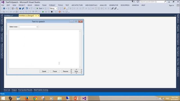Image resolution: width=180 pixels, height=101 pixels.
Task: Select the Save button on form
Action: tap(76, 71)
